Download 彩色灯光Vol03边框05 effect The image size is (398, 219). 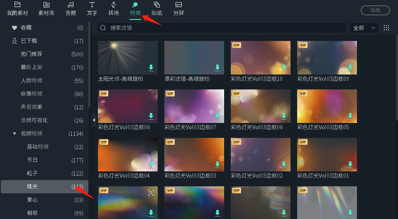(350, 116)
